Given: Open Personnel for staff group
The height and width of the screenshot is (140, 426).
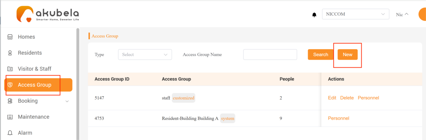Looking at the screenshot, I should click(x=368, y=98).
